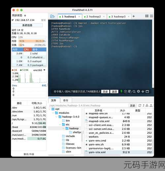Image resolution: width=165 pixels, height=171 pixels.
Task: Click the 系统信息 button
Action: [27, 25]
